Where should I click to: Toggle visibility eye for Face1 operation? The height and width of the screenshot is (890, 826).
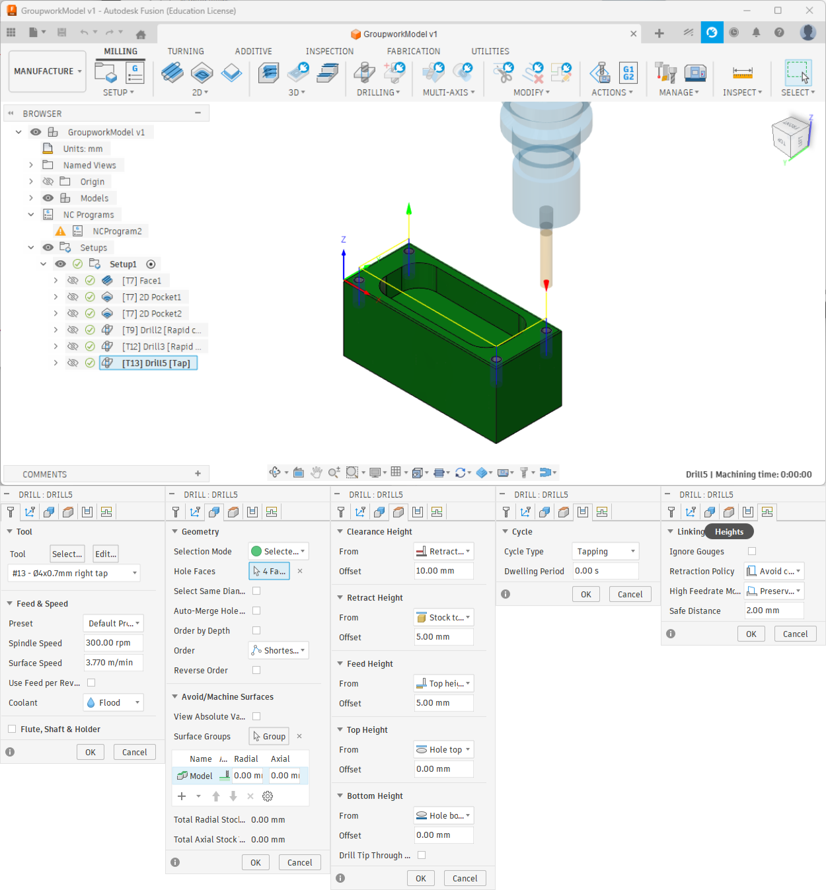pyautogui.click(x=73, y=280)
